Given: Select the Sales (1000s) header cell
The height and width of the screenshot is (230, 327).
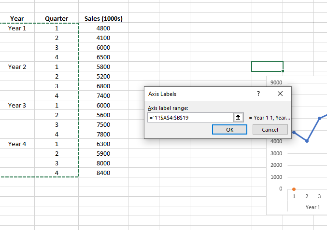Looking at the screenshot, I should [x=103, y=19].
